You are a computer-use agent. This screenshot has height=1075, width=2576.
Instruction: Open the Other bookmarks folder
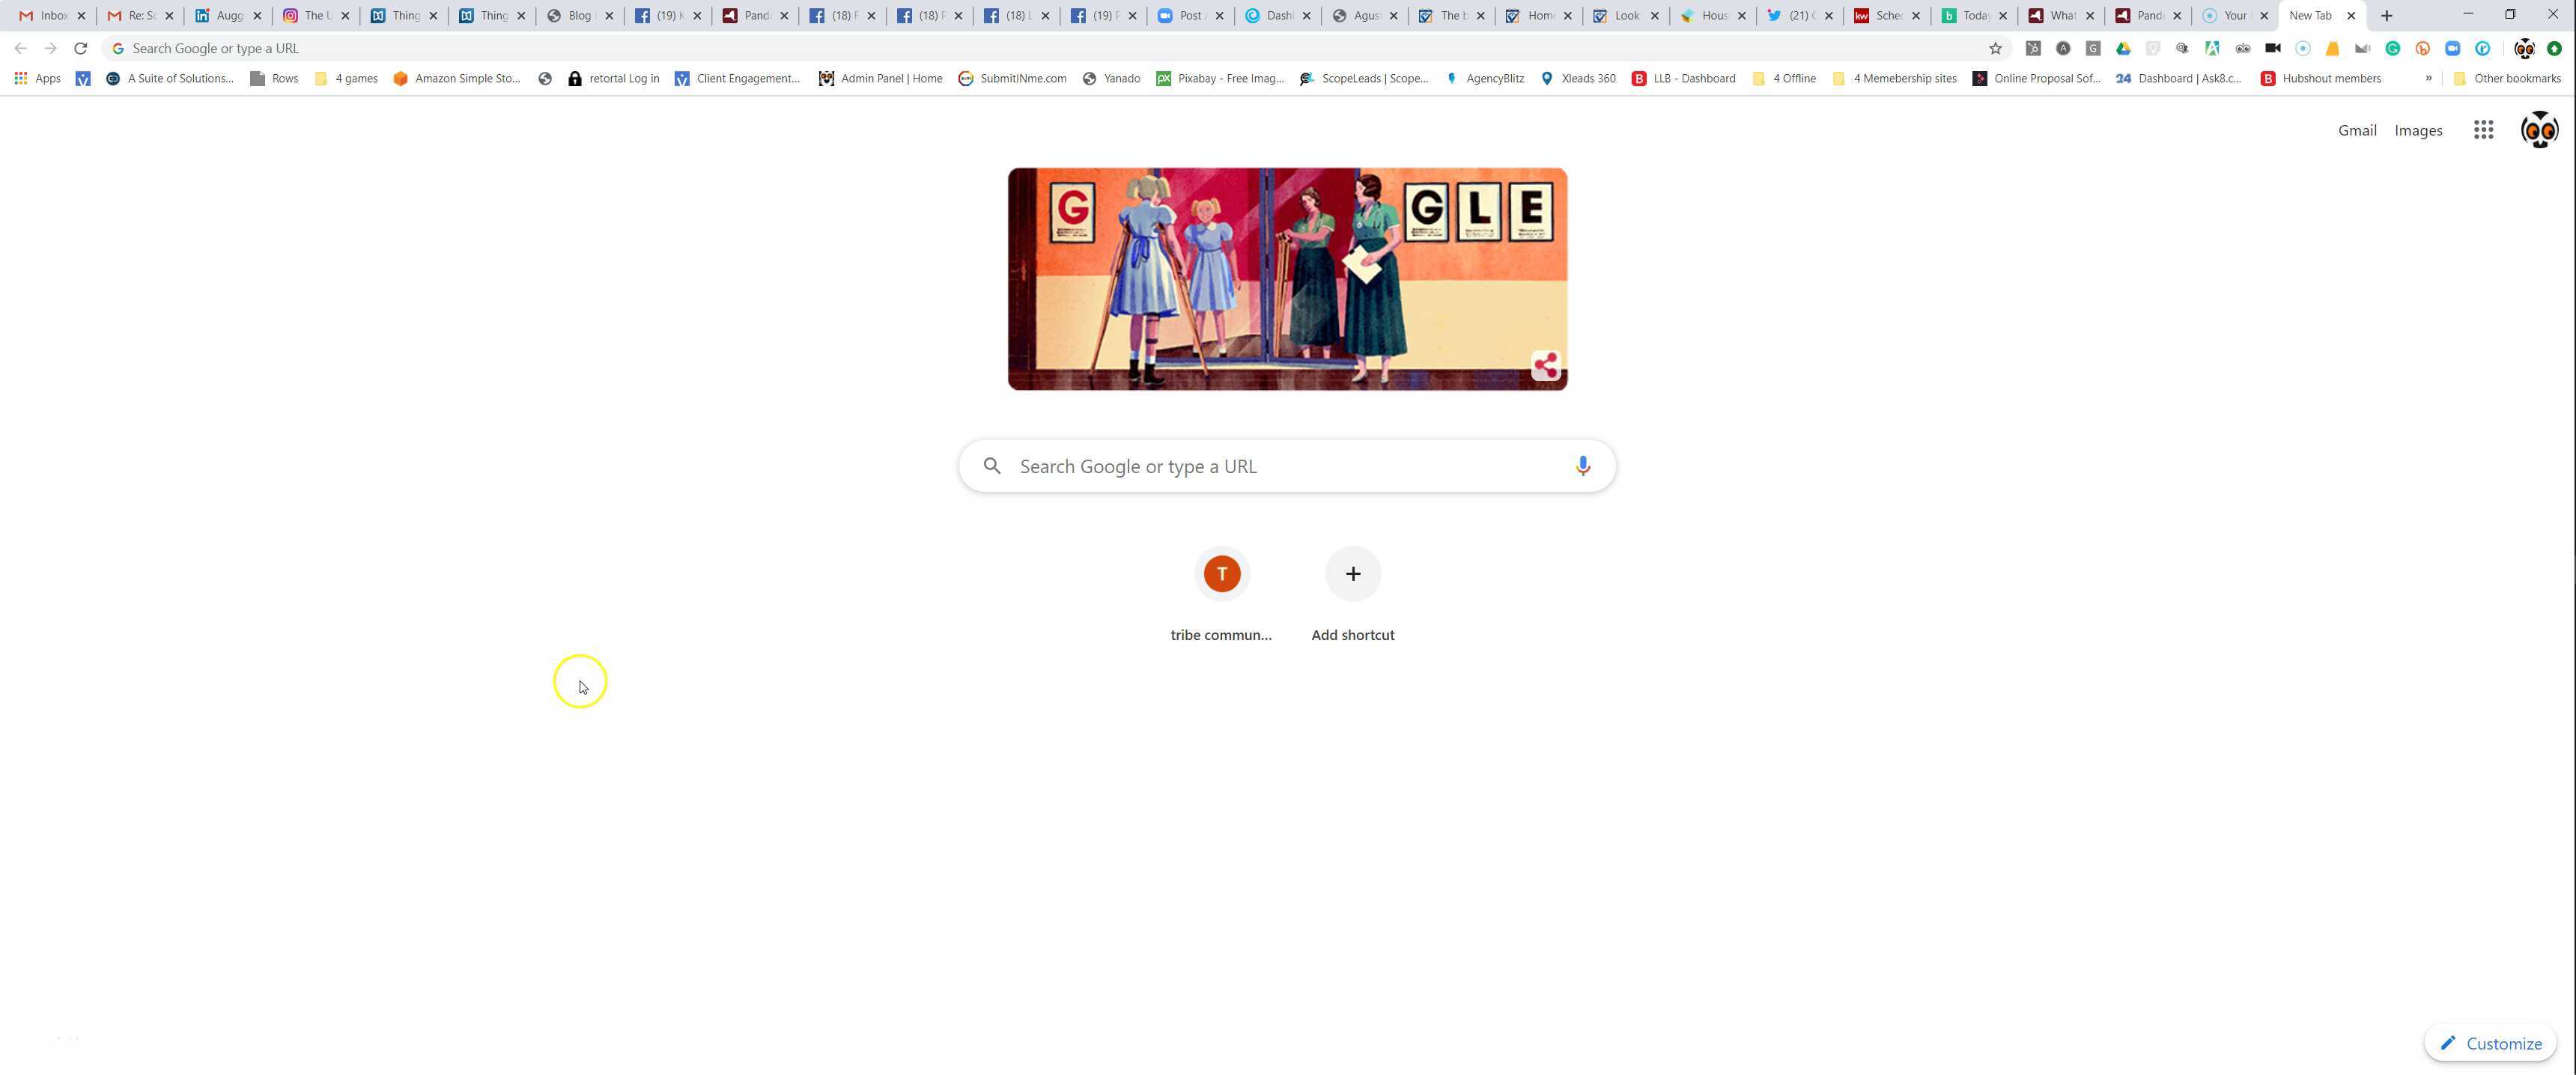[x=2507, y=78]
